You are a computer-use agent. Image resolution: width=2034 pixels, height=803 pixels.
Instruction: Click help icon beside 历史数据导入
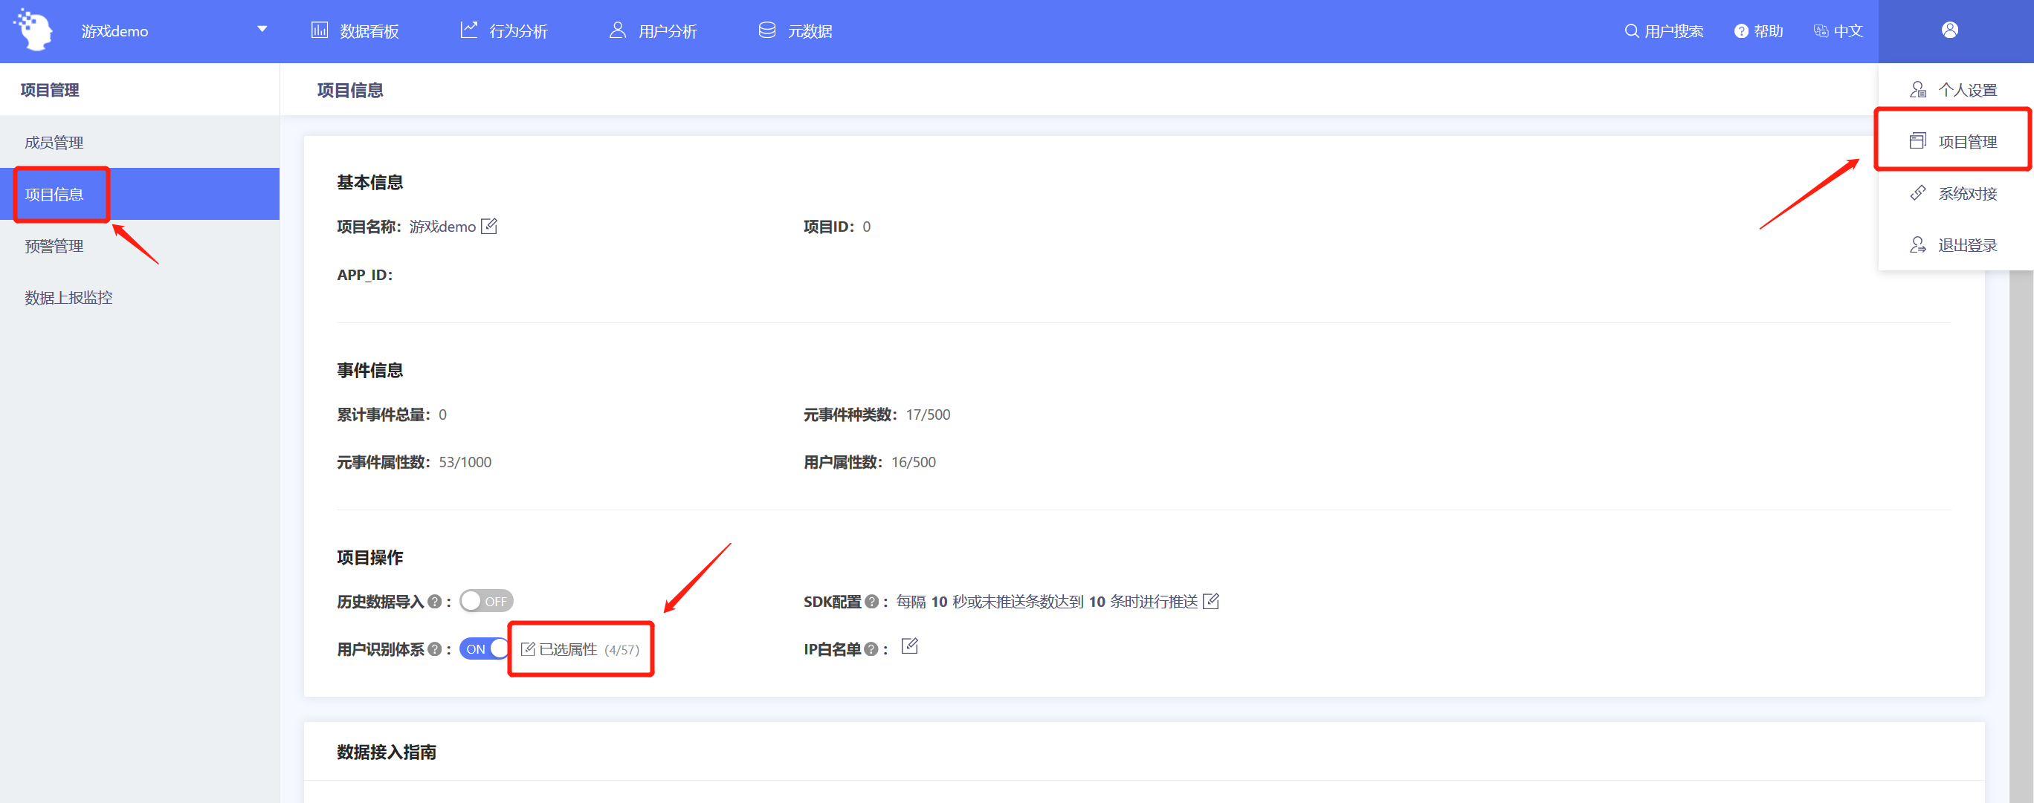click(434, 602)
